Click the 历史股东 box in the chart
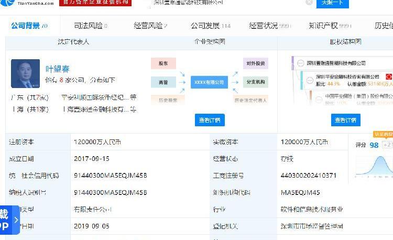Viewport: 393px width, 240px height. click(168, 100)
